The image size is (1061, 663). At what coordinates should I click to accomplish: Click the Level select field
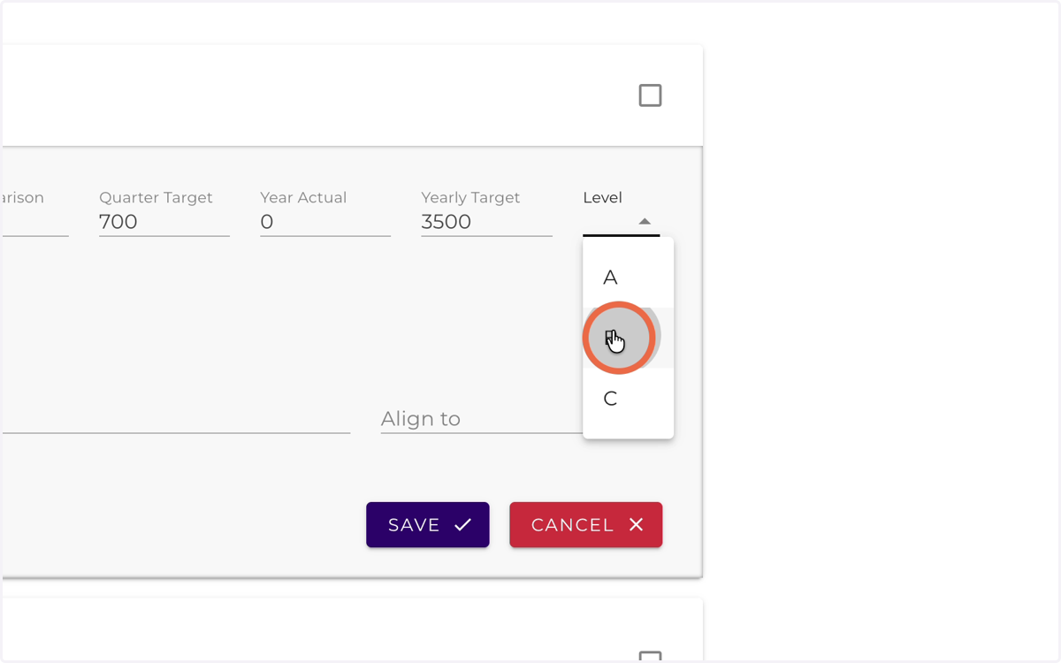click(621, 221)
